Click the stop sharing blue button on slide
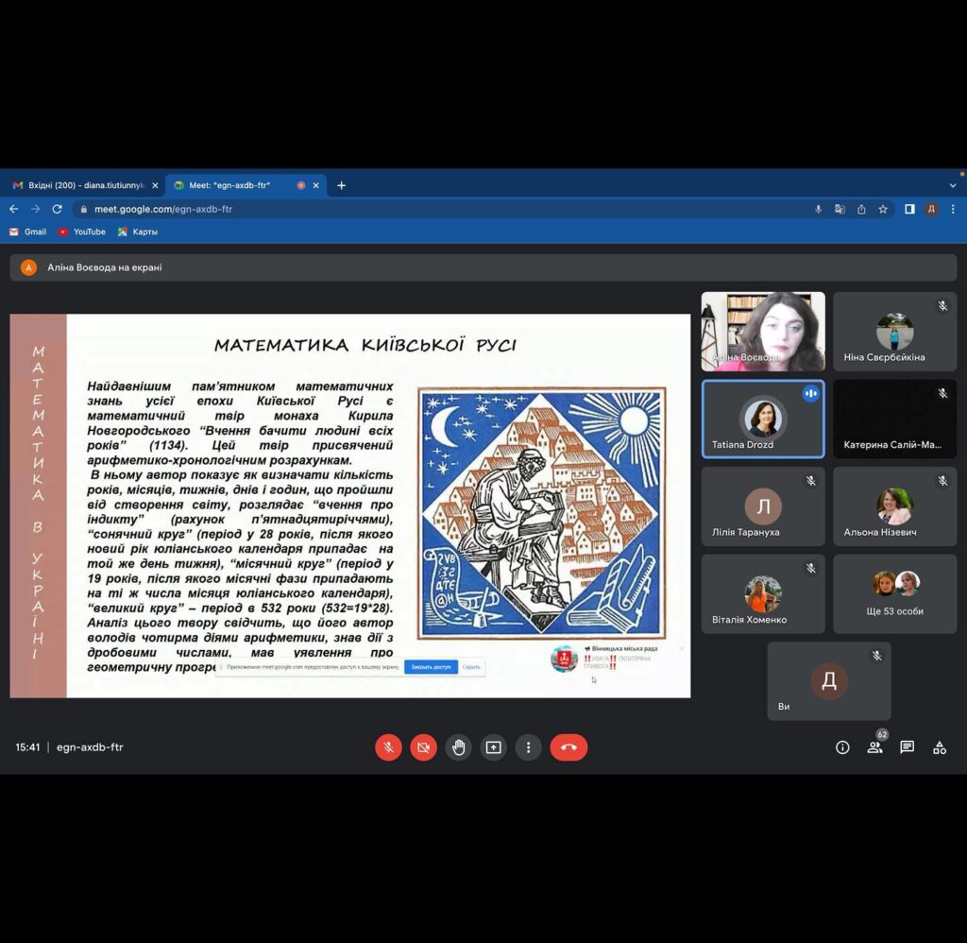Viewport: 967px width, 943px height. (x=431, y=667)
